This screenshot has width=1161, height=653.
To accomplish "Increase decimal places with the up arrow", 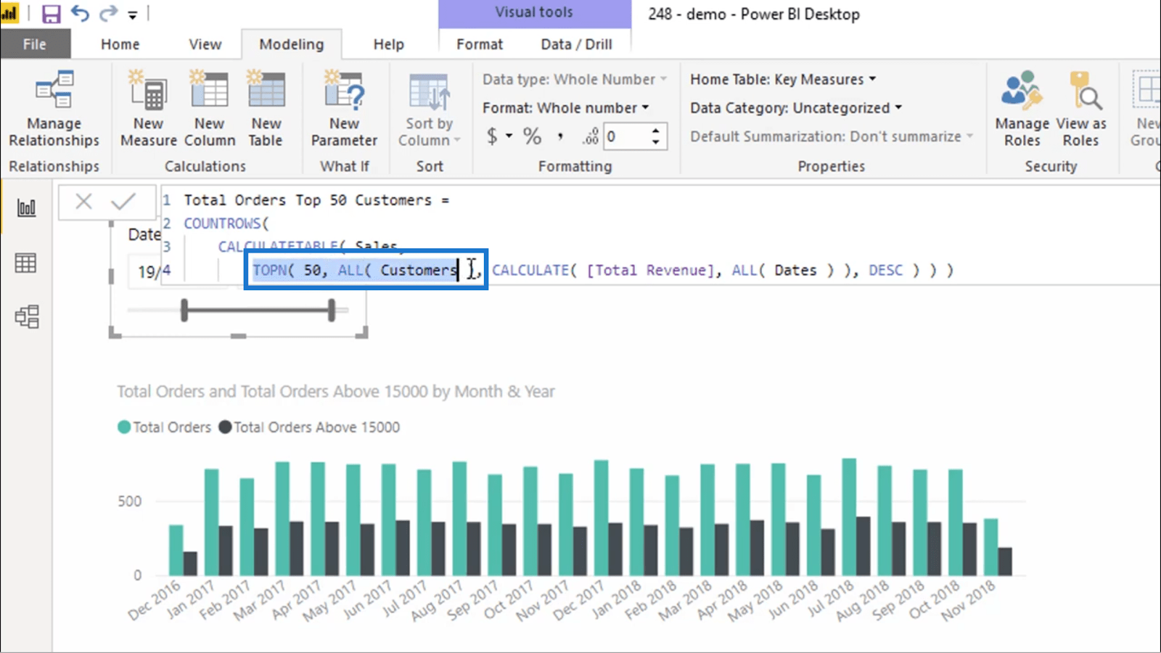I will (656, 131).
